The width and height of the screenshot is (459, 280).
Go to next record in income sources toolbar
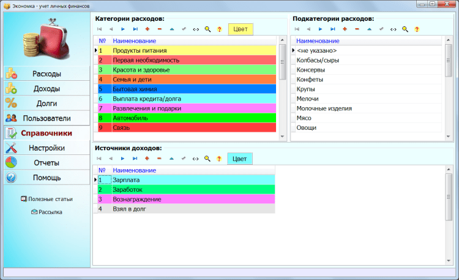click(x=122, y=159)
